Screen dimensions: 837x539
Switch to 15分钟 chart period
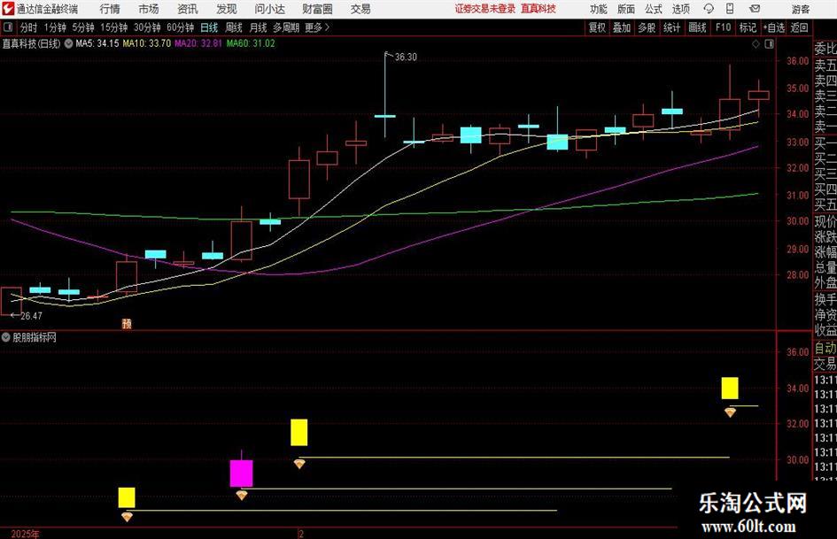click(114, 27)
